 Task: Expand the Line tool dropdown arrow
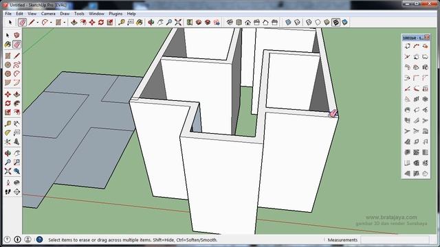tap(38, 23)
